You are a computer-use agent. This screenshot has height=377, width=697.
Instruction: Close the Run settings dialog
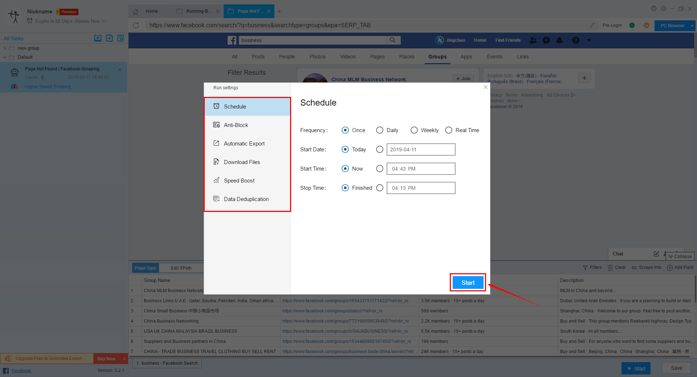tap(486, 87)
